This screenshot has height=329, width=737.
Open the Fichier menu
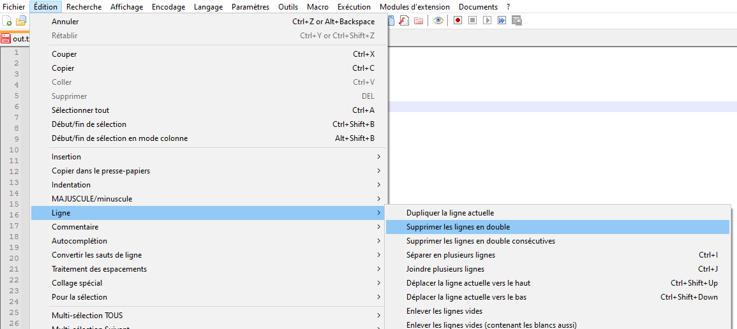pyautogui.click(x=13, y=7)
